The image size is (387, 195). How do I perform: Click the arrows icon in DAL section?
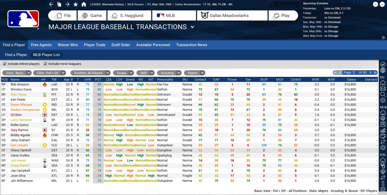[383, 177]
